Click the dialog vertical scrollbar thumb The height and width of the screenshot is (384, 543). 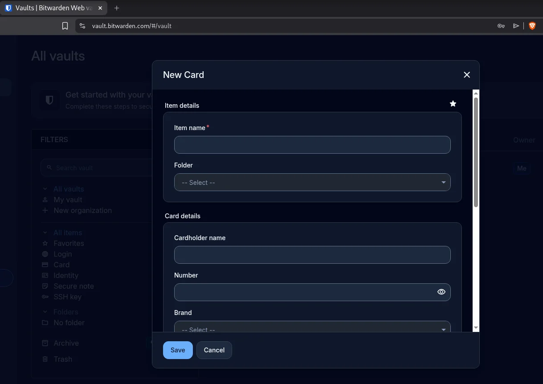point(476,152)
